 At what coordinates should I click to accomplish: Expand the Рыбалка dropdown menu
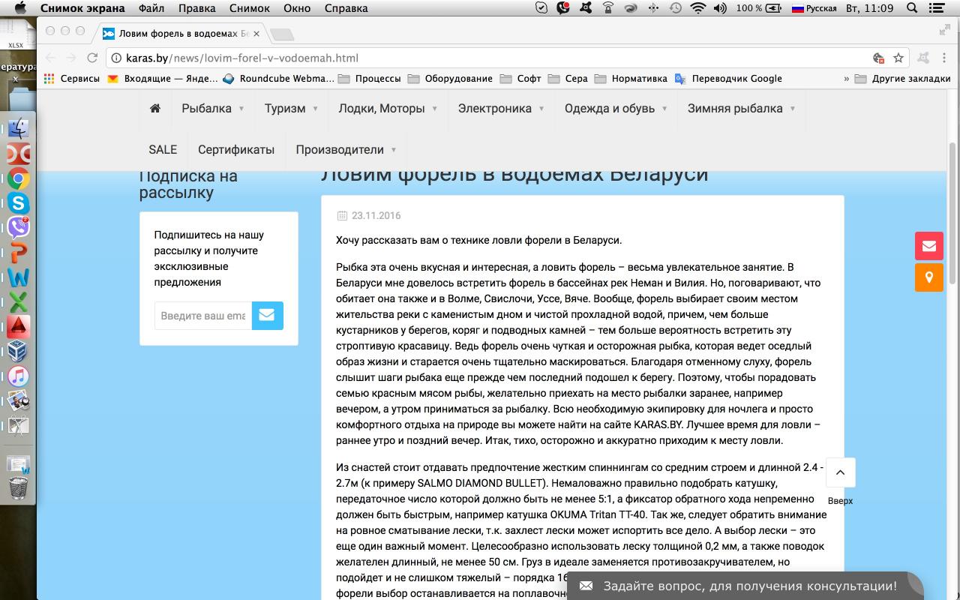213,108
